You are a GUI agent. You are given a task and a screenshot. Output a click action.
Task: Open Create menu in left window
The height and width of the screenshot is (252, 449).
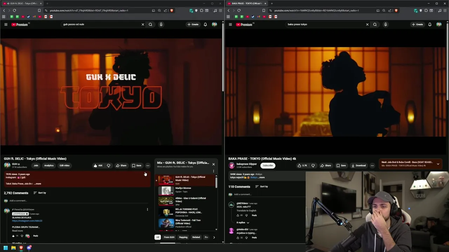pyautogui.click(x=193, y=24)
